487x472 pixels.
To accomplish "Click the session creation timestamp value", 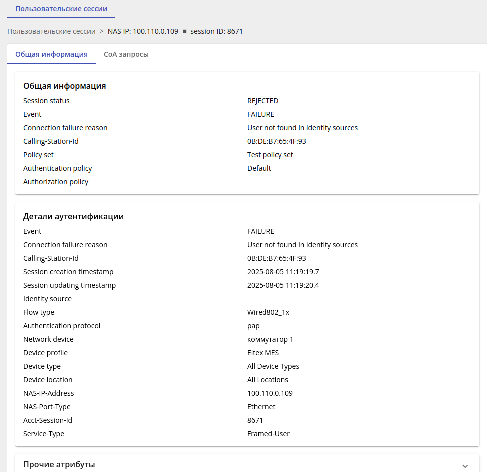I will click(x=283, y=272).
